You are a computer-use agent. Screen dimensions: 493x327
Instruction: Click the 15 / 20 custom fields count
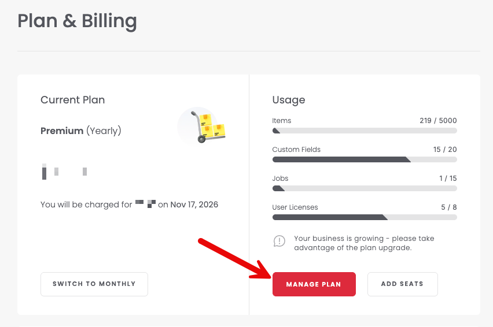pyautogui.click(x=445, y=150)
